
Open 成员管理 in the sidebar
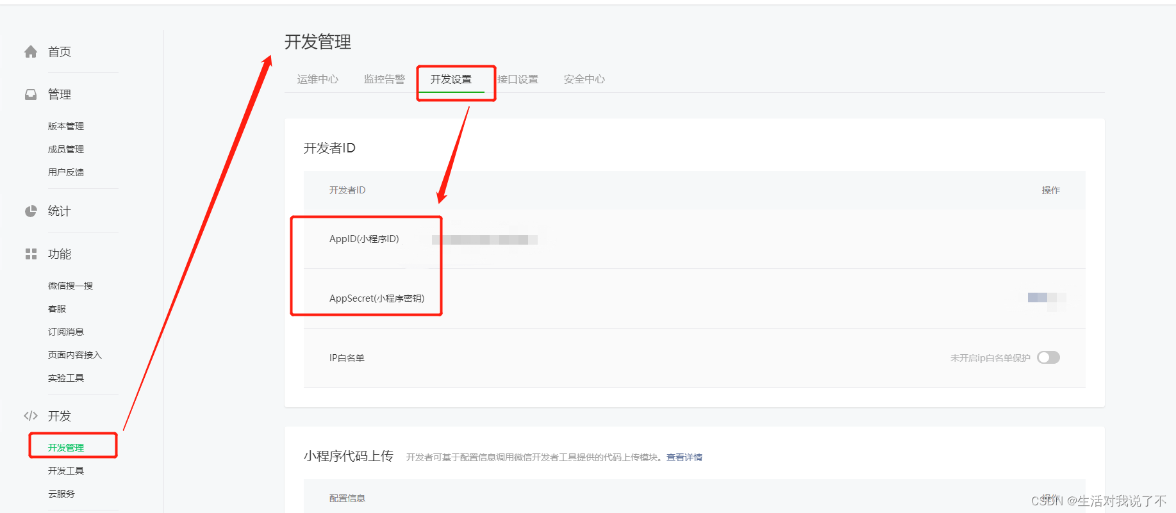click(x=66, y=149)
